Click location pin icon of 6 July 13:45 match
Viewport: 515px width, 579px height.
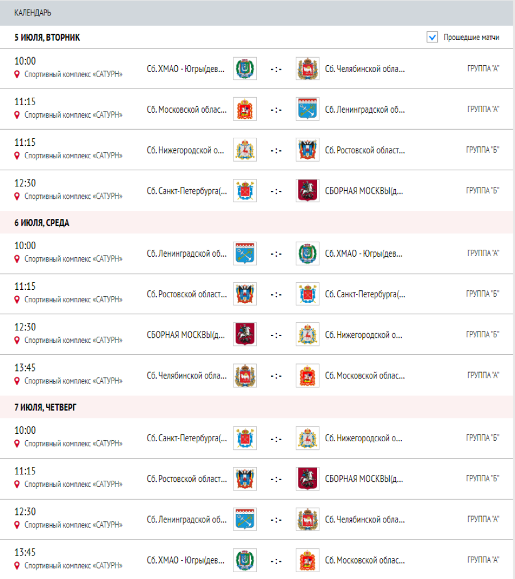(x=17, y=381)
